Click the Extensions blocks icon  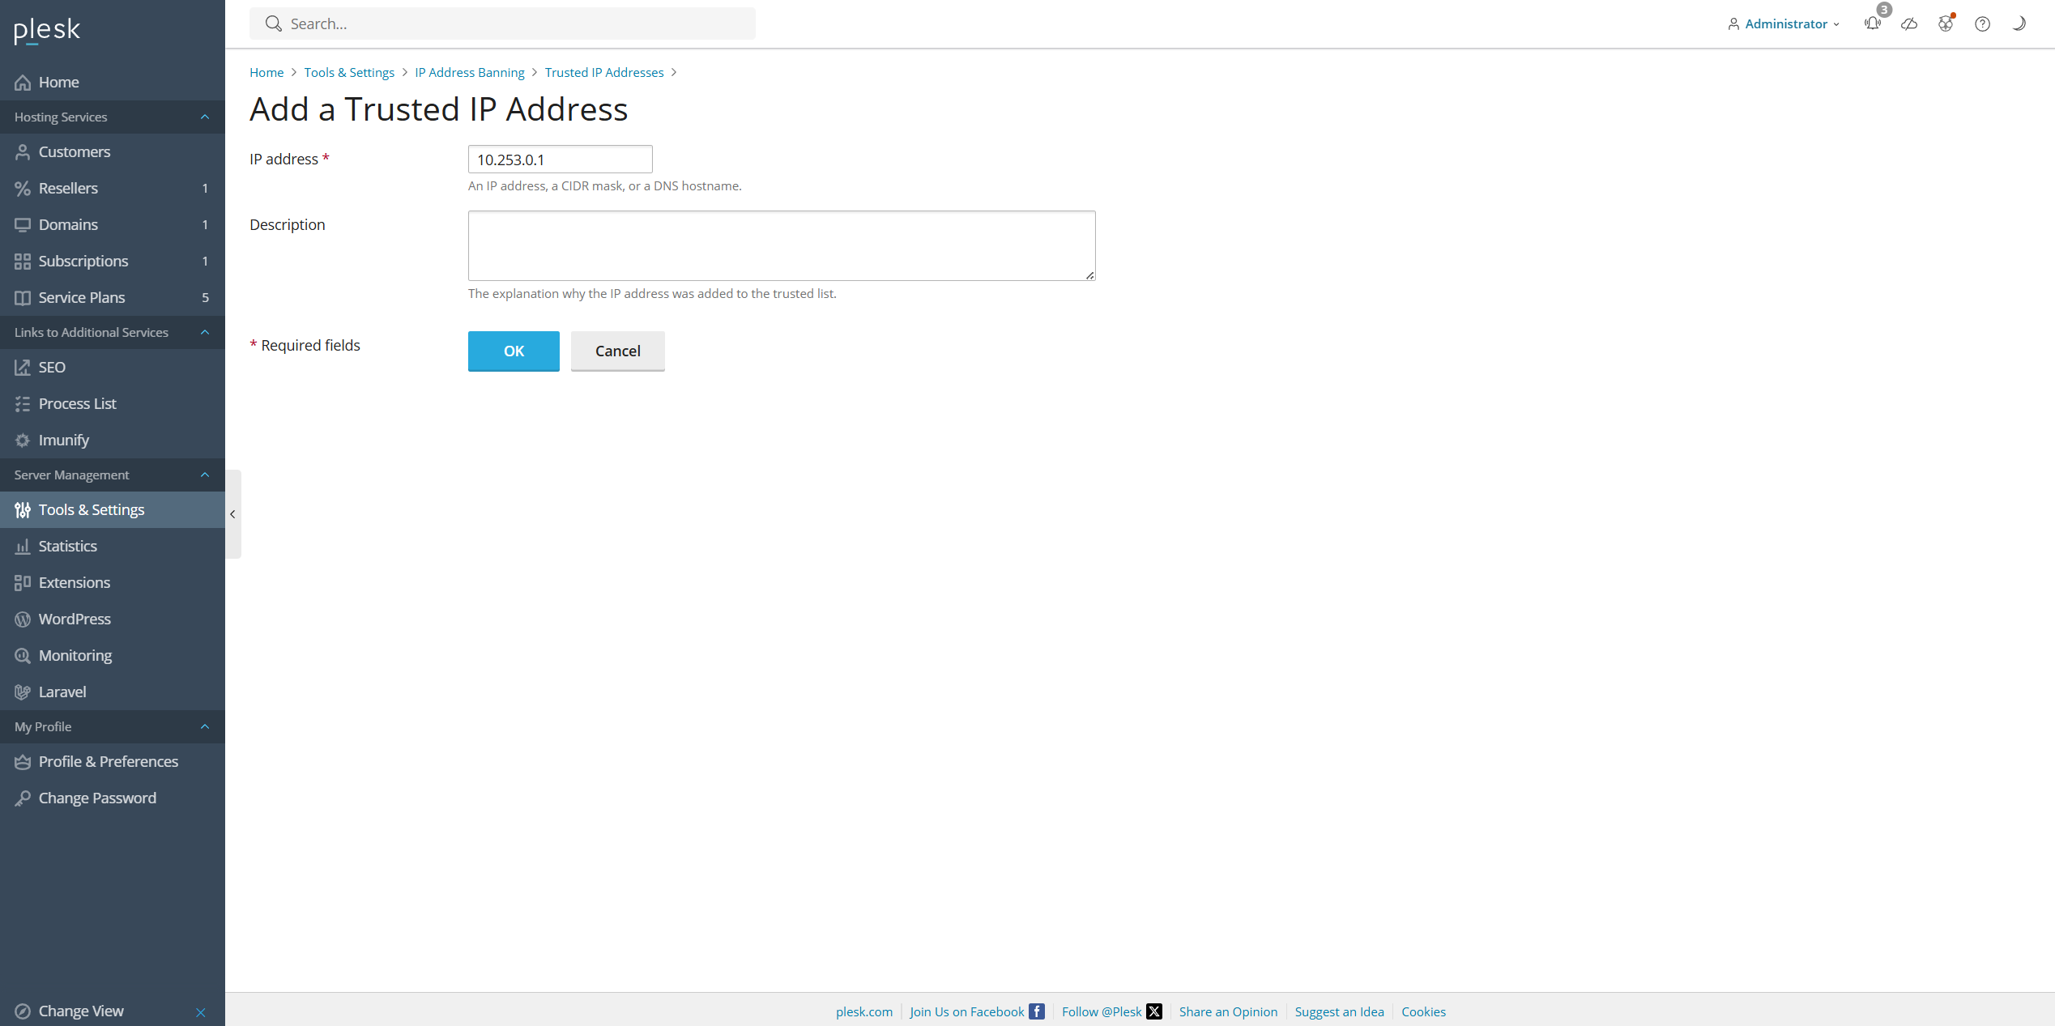[x=23, y=583]
